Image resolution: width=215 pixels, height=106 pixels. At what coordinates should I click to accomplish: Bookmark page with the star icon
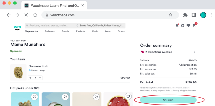[170, 15]
